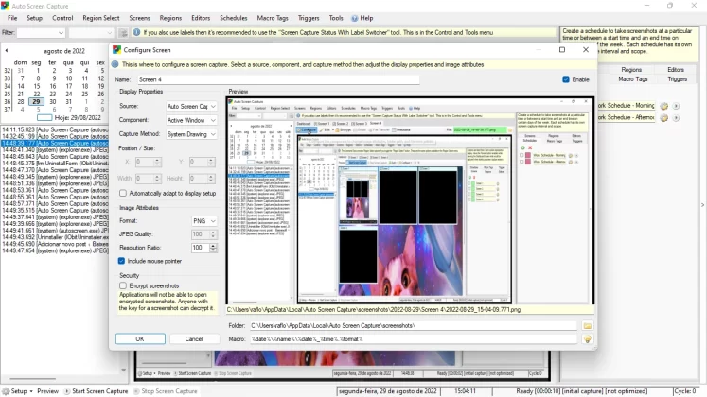Switch to the Editors tab in right panel
Viewport: 707px width, 397px height.
676,70
